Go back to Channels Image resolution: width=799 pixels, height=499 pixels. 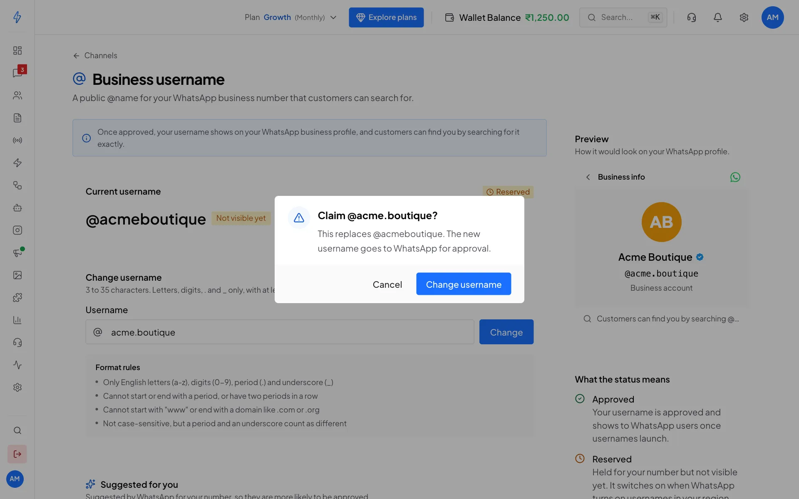pos(95,55)
